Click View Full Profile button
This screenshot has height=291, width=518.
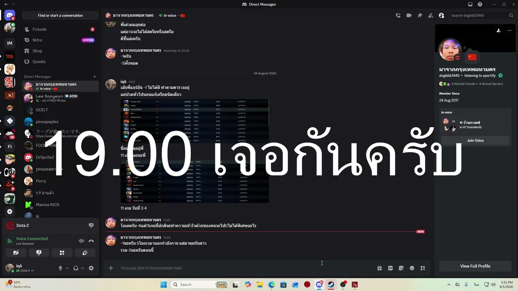475,266
